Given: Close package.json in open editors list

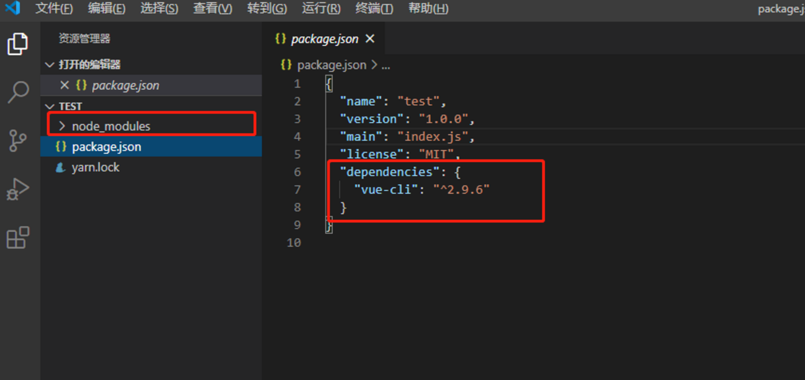Looking at the screenshot, I should [x=65, y=85].
